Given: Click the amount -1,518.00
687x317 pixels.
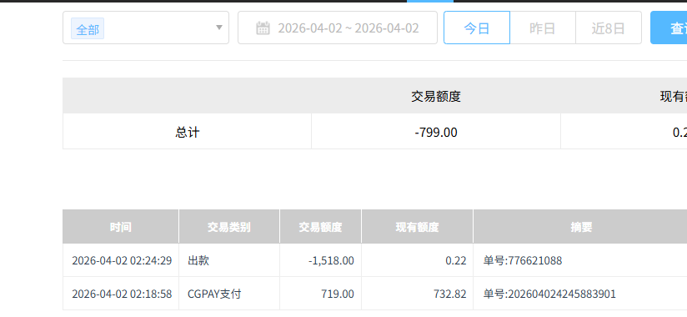Looking at the screenshot, I should [331, 260].
